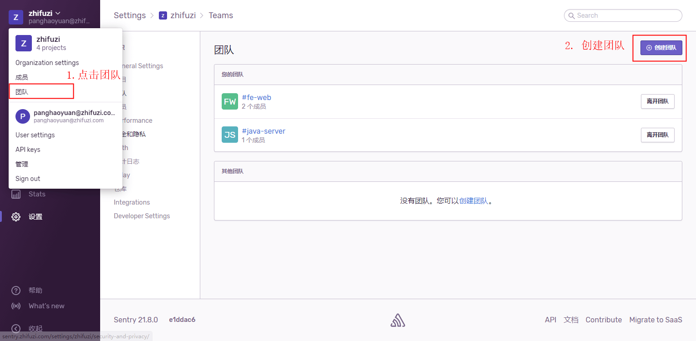Image resolution: width=696 pixels, height=341 pixels.
Task: Select 成员 in the dropdown menu
Action: coord(22,77)
